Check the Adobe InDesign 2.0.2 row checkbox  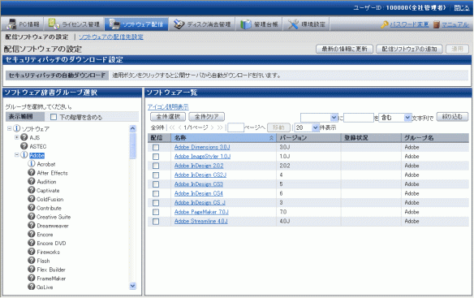pos(156,166)
